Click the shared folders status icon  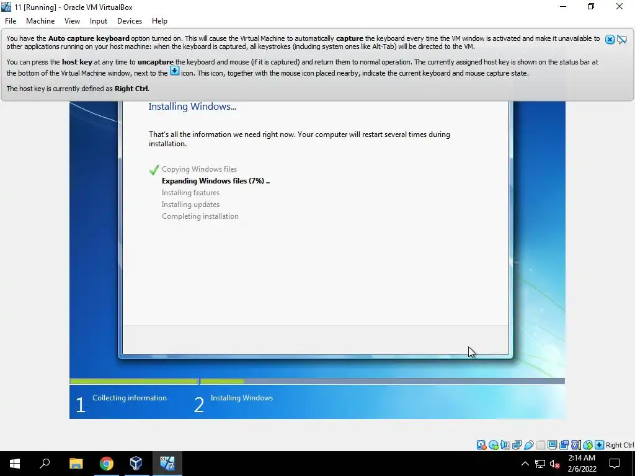click(x=541, y=445)
